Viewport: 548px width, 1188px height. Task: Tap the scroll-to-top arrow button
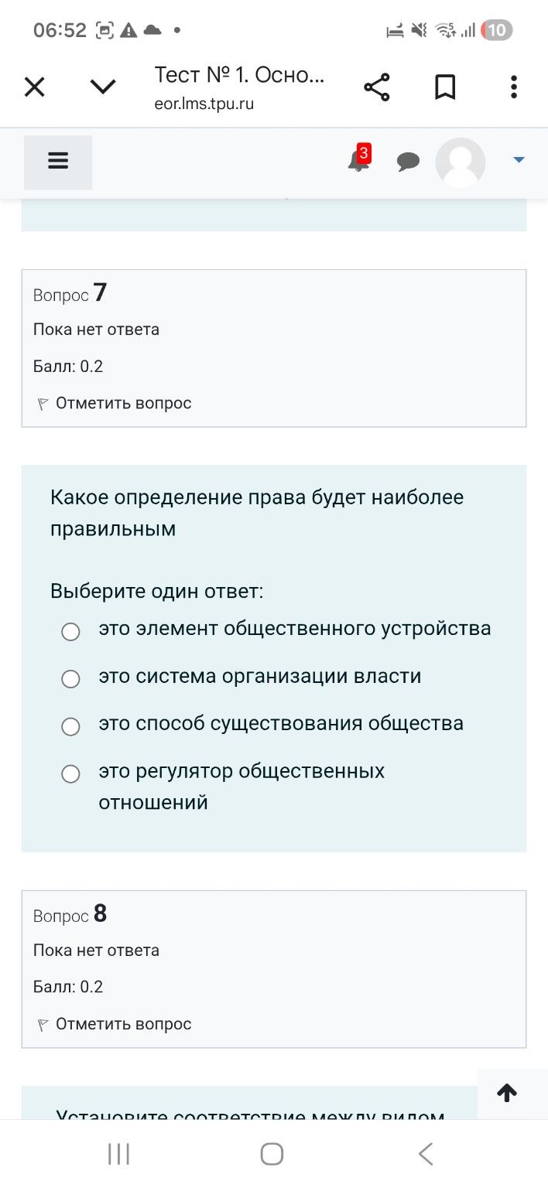(507, 1093)
